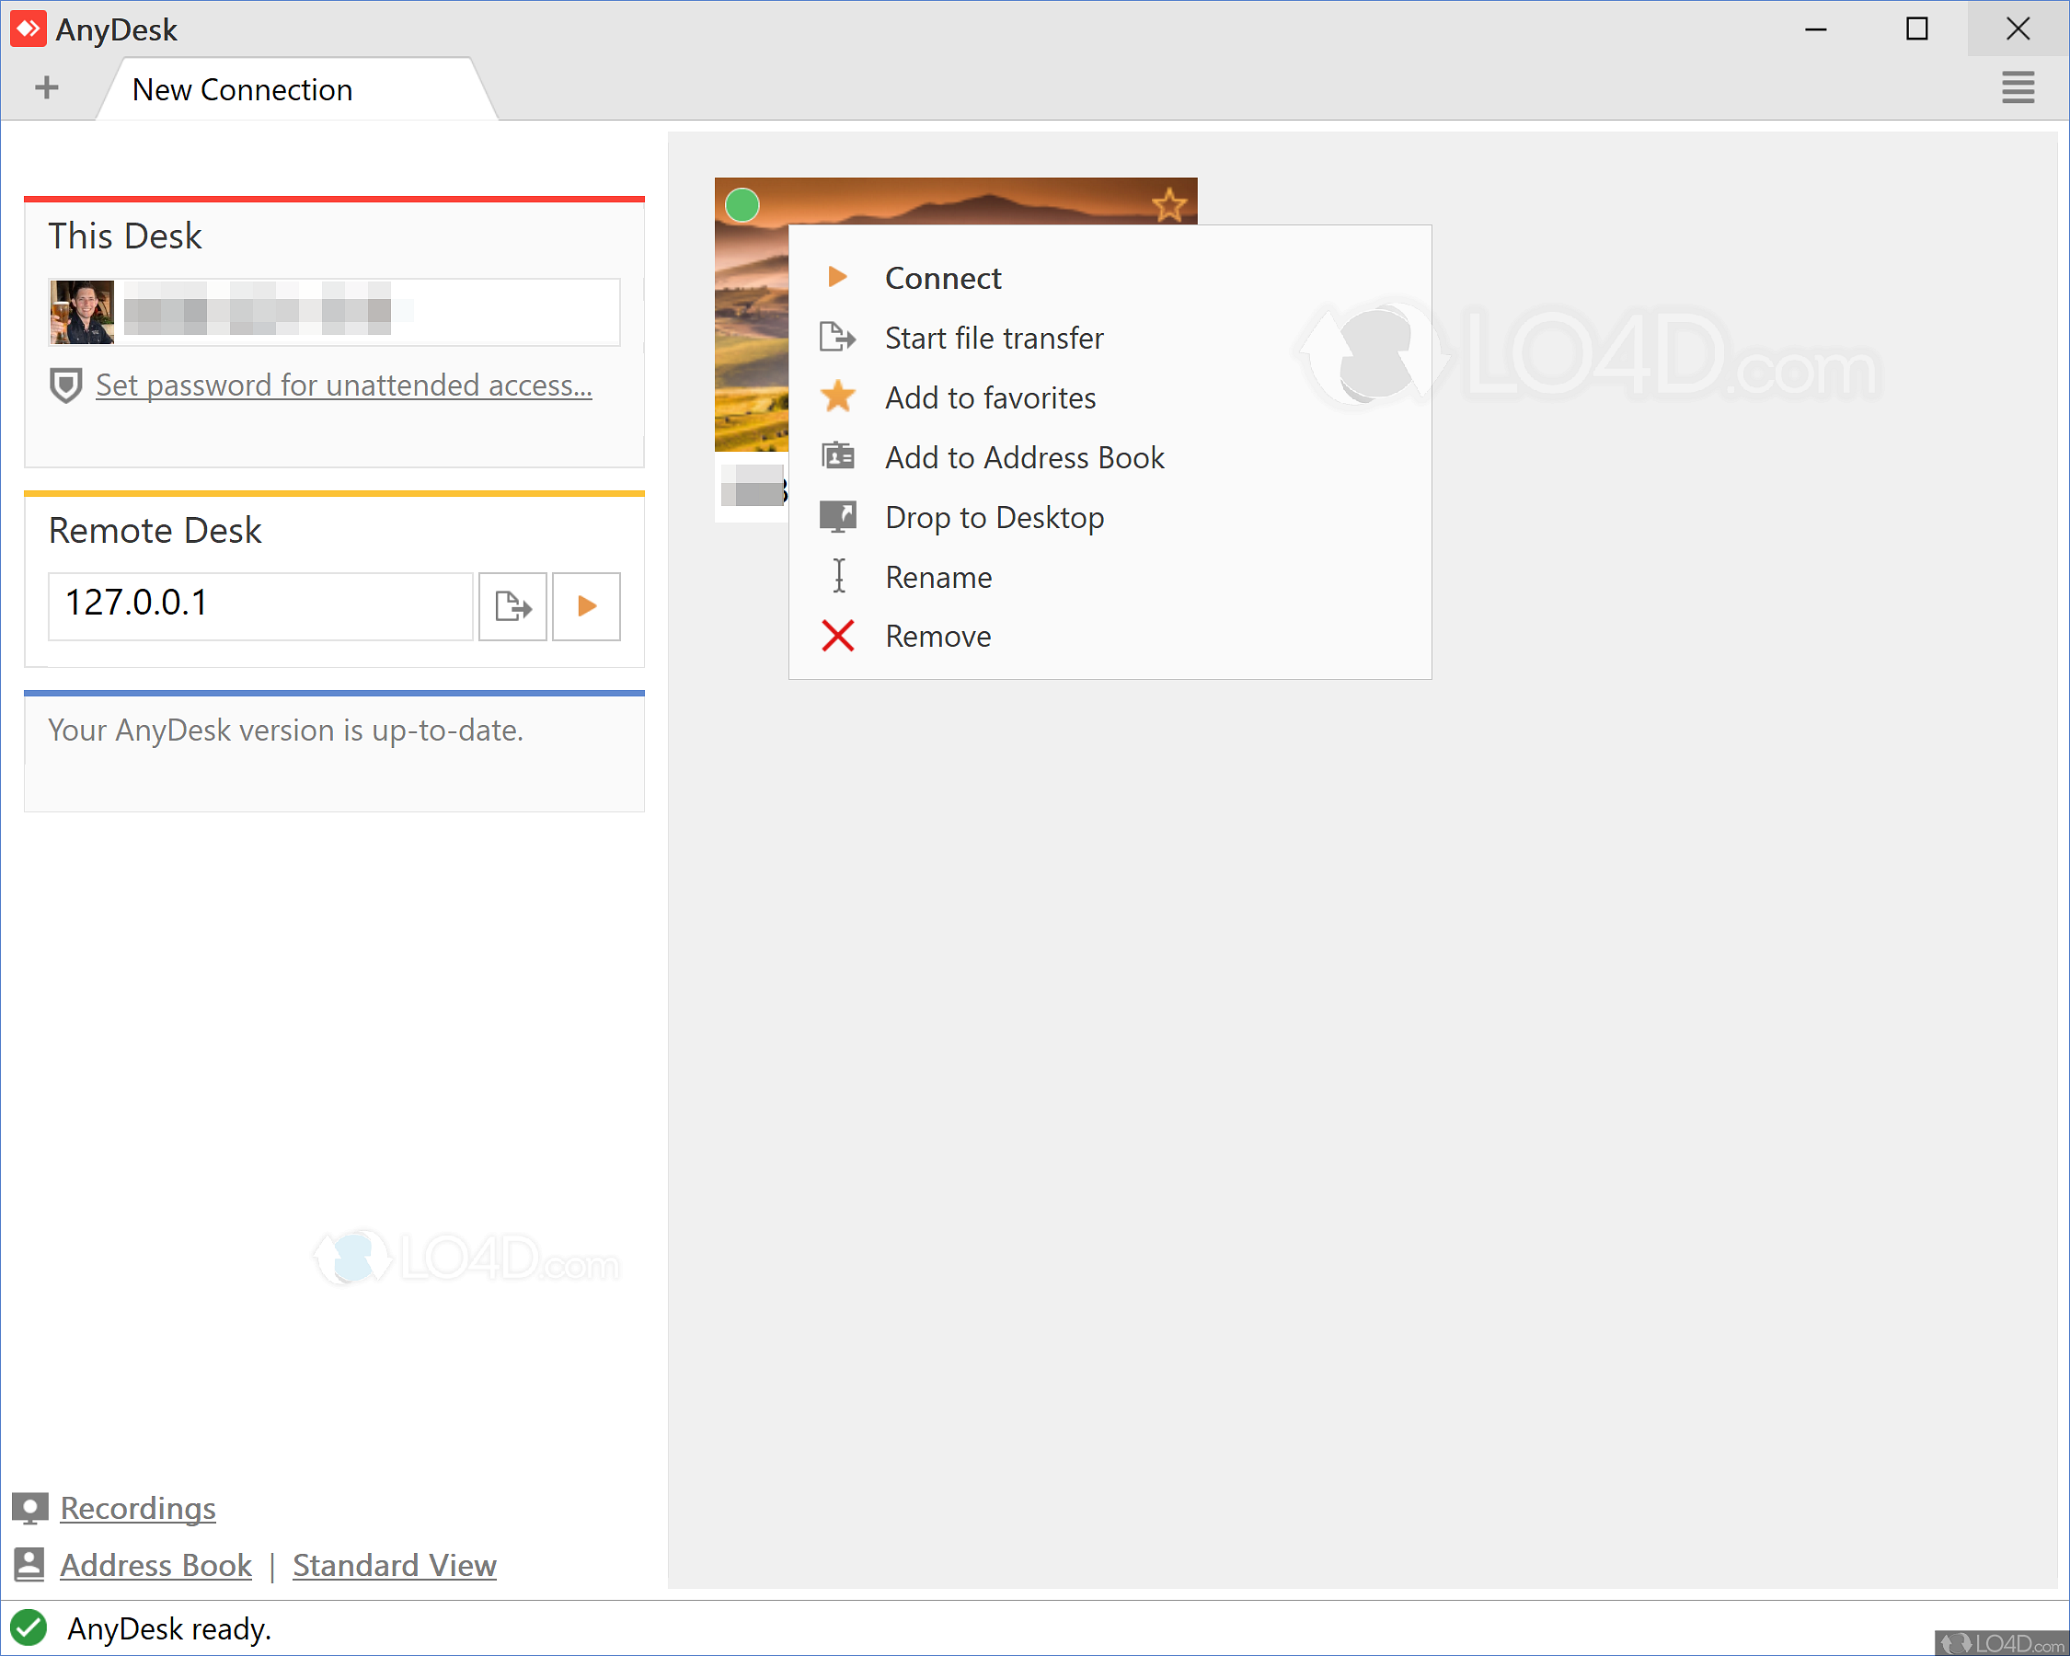
Task: Select Rename from the context menu
Action: pyautogui.click(x=937, y=577)
